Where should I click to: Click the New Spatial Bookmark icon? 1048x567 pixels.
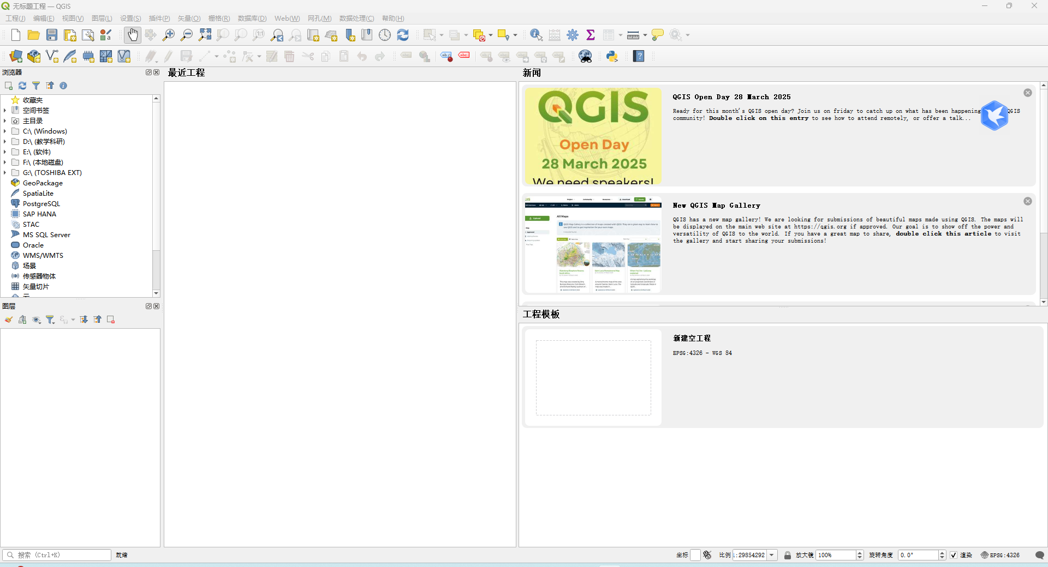(x=350, y=35)
